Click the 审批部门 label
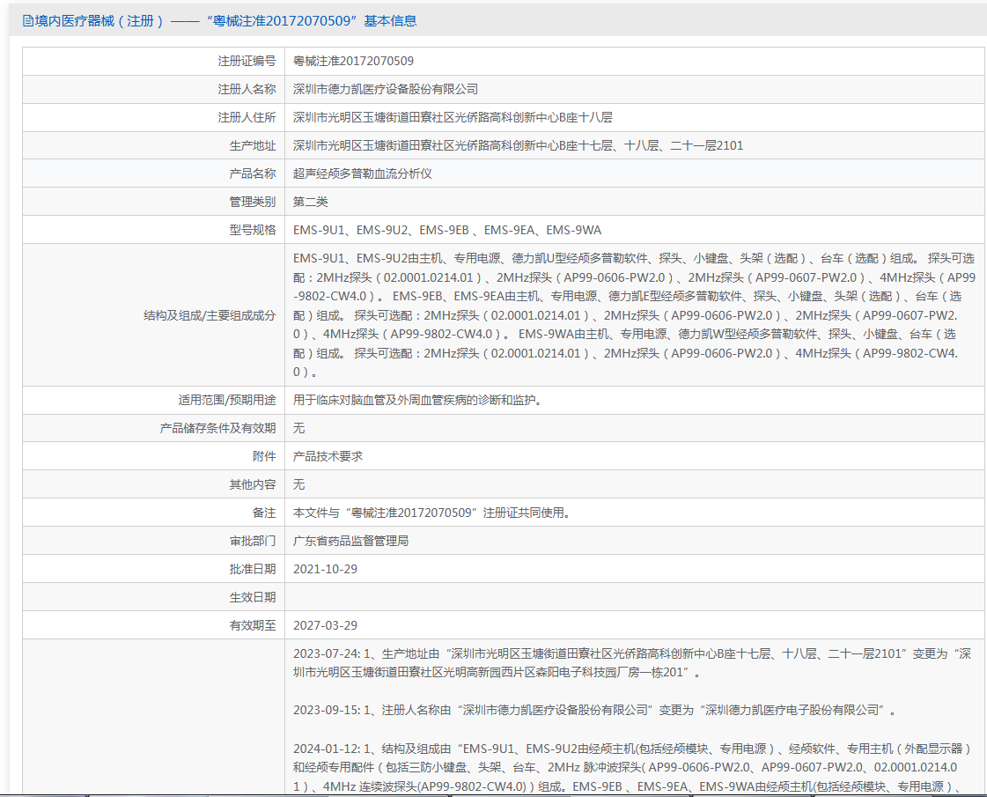Image resolution: width=987 pixels, height=797 pixels. [253, 542]
